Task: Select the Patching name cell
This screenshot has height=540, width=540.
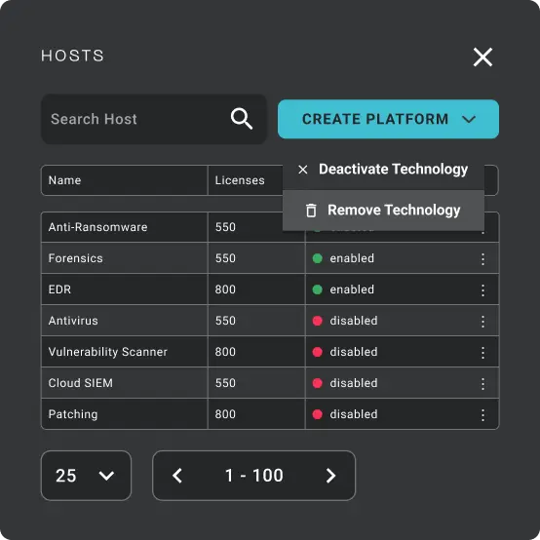Action: [x=125, y=414]
